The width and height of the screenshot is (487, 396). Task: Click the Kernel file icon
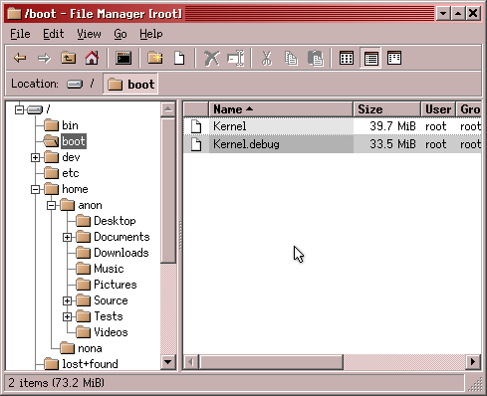click(x=196, y=126)
